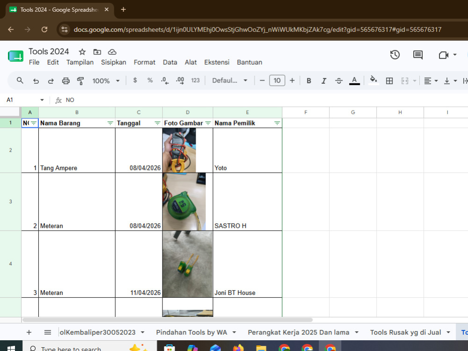Redo the last action

[51, 81]
